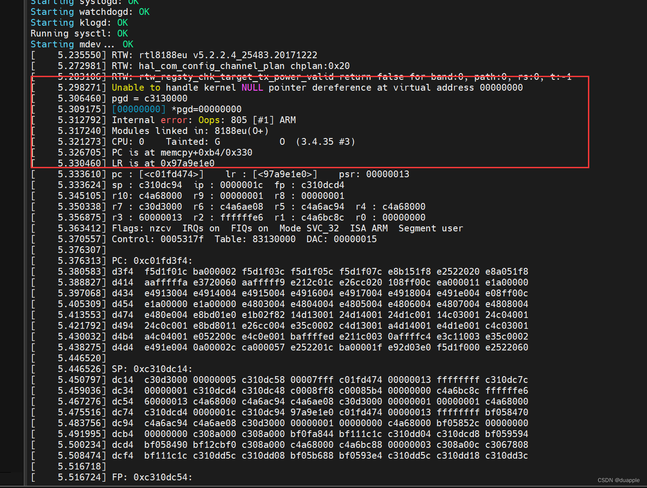The image size is (647, 488).
Task: Click 'r0 : 00000000' register value
Action: point(390,217)
